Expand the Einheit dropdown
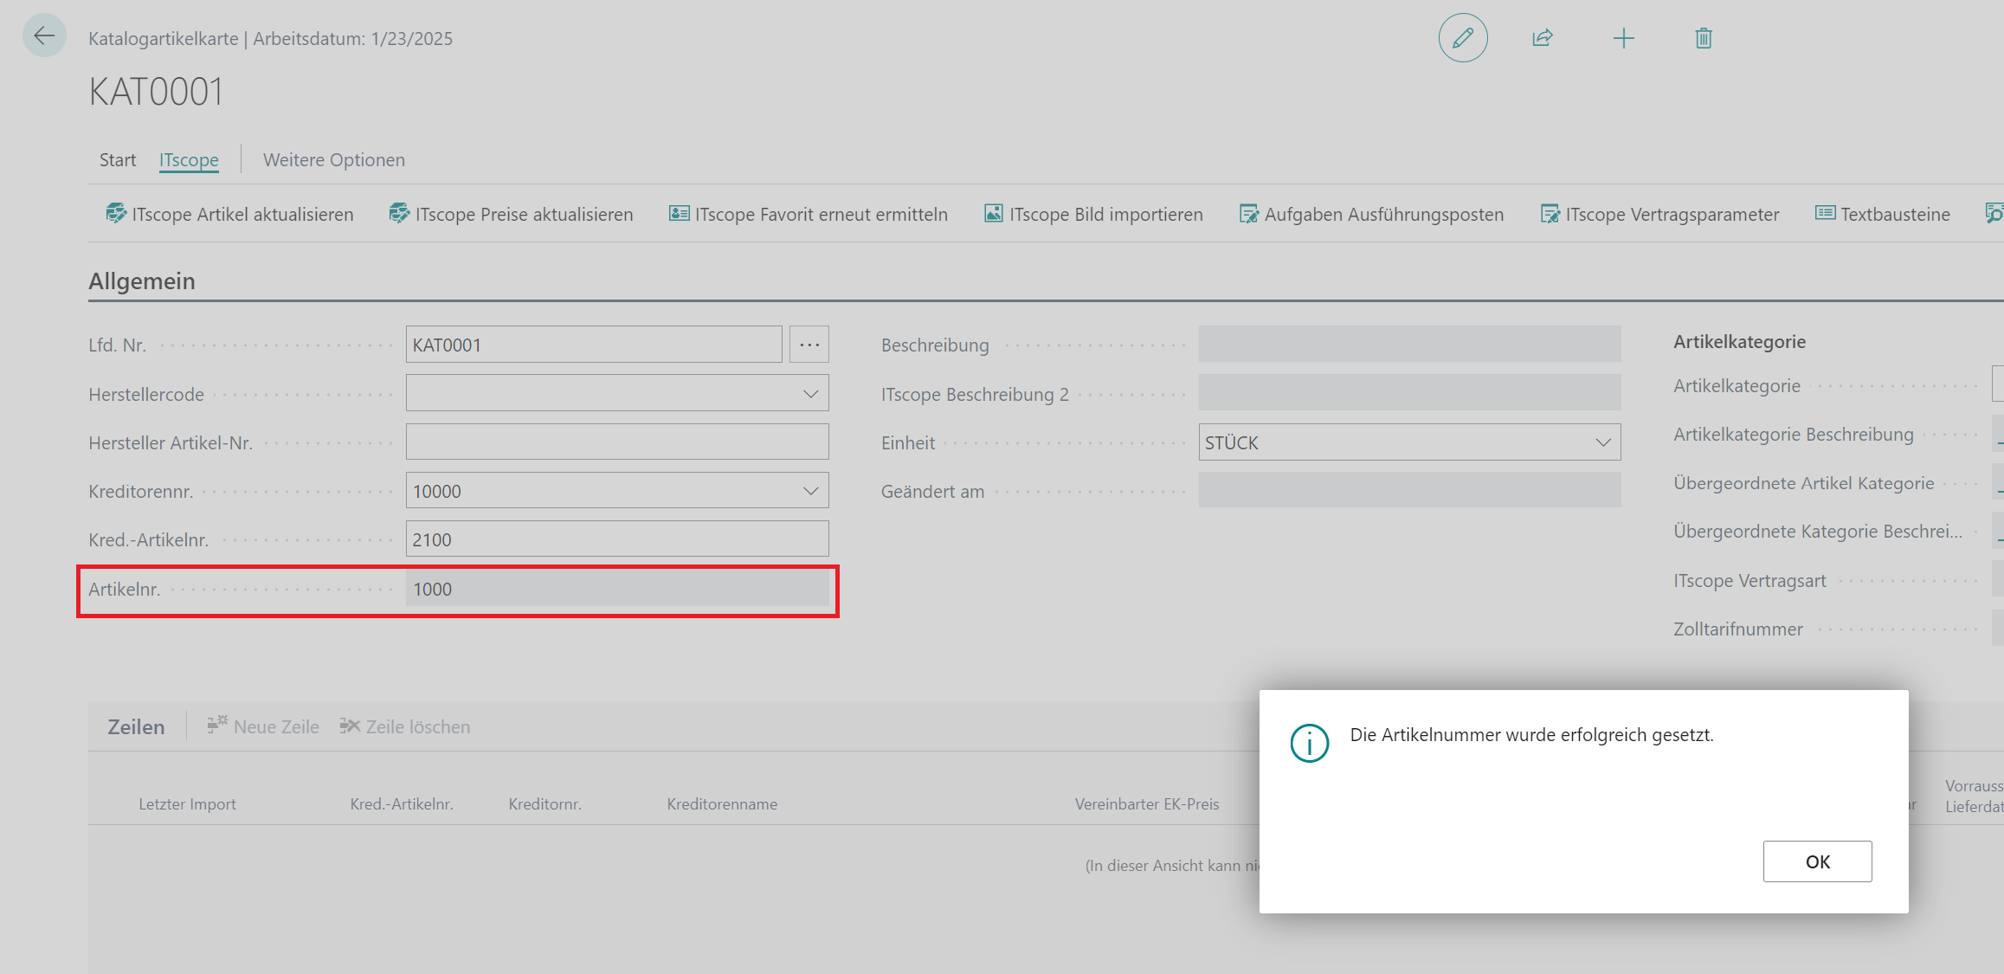The image size is (2004, 974). click(1602, 442)
